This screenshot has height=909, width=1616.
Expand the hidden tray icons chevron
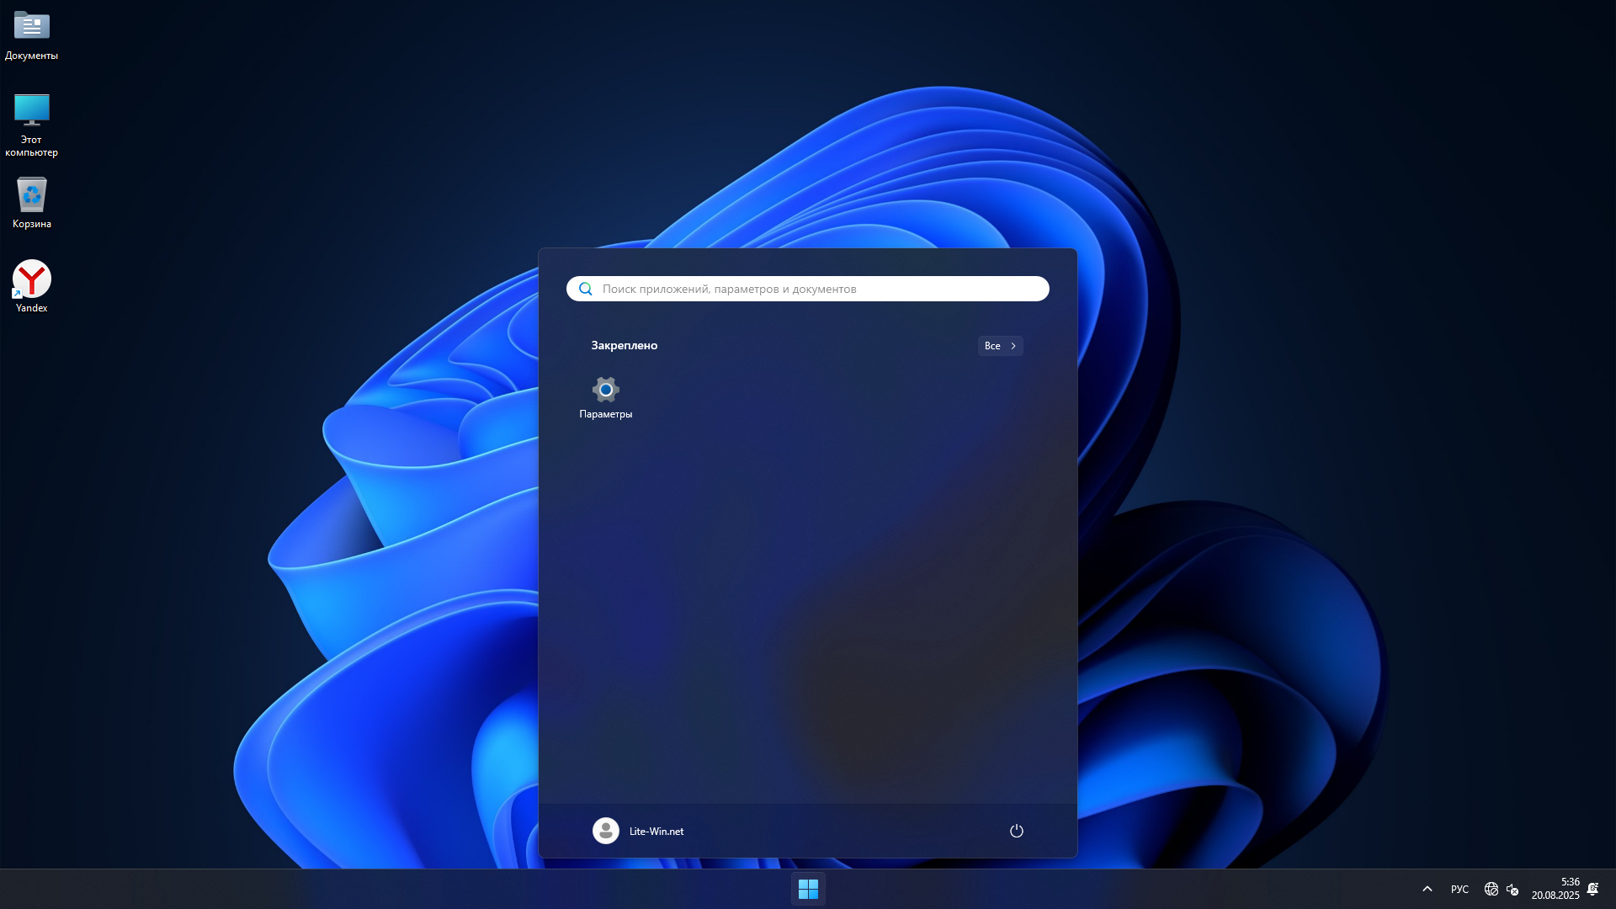point(1427,889)
